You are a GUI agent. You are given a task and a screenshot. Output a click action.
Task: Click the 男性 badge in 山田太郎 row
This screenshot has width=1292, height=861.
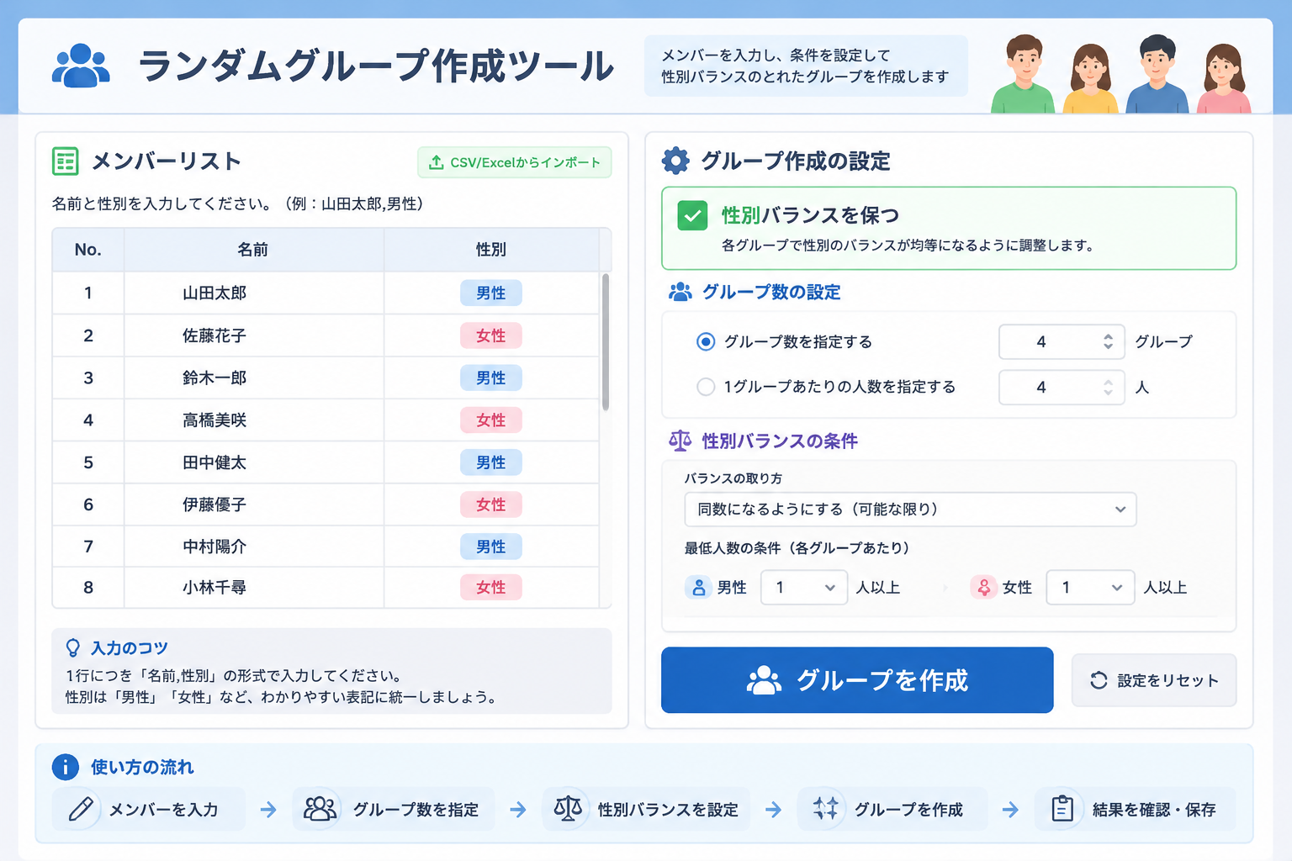click(491, 293)
